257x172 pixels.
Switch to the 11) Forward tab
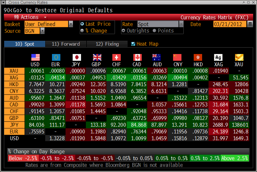66,44
